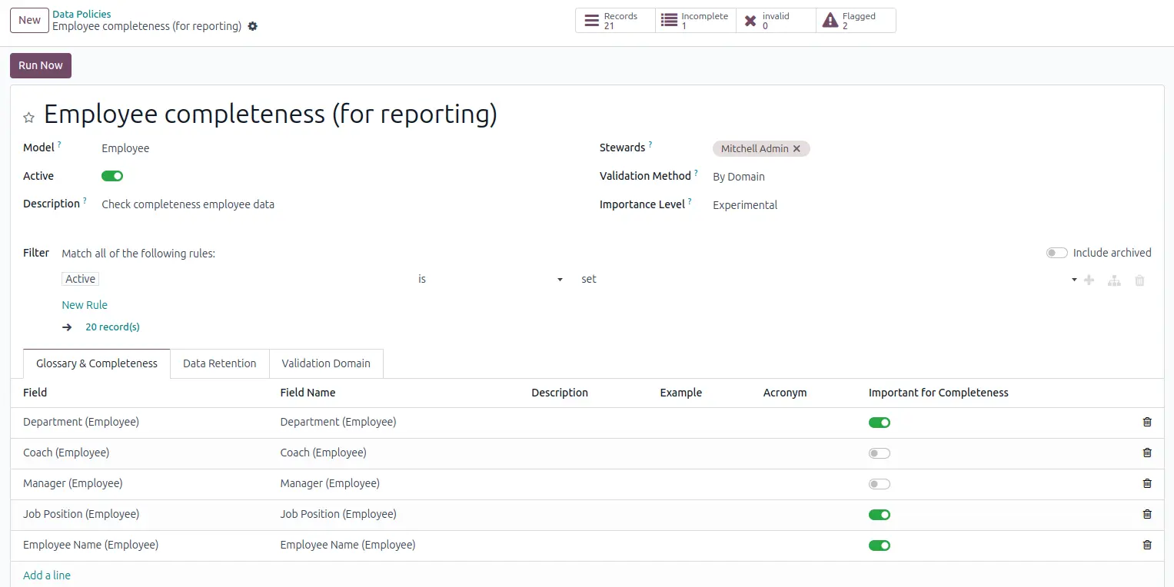Switch to Glossary & Completeness tab

click(97, 363)
